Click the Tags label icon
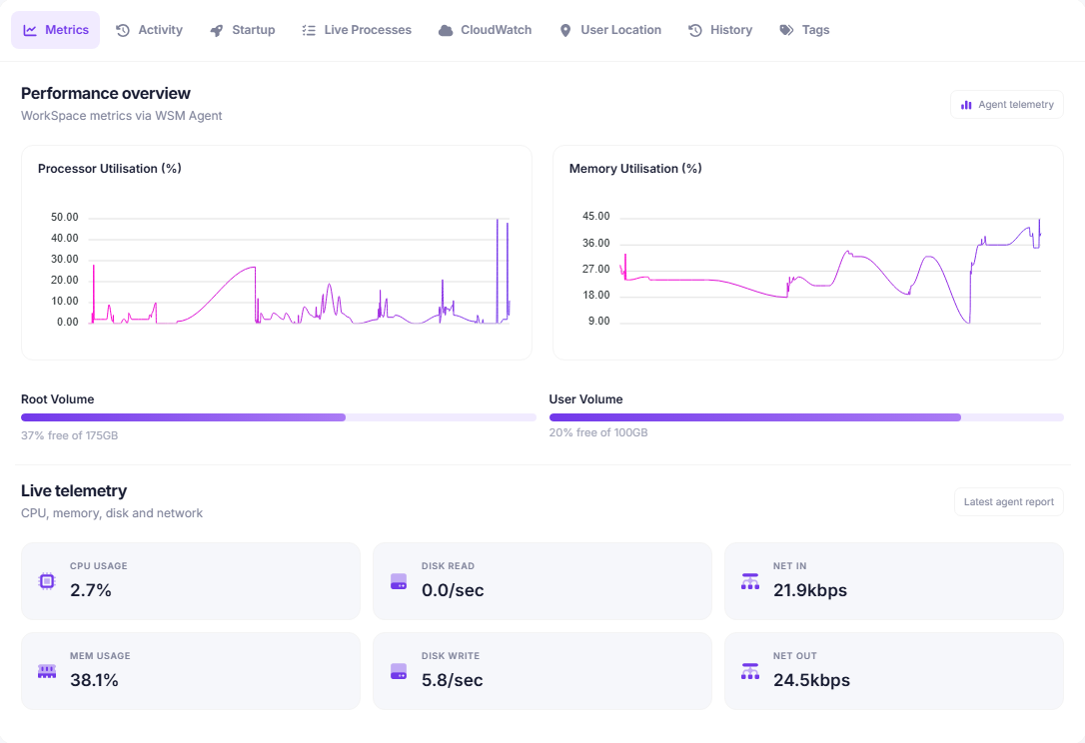Image resolution: width=1085 pixels, height=743 pixels. (x=786, y=30)
